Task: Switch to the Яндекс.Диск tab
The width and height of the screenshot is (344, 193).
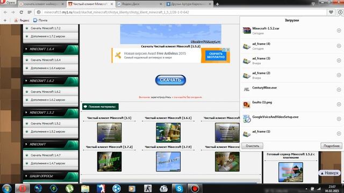Action: coord(140,4)
